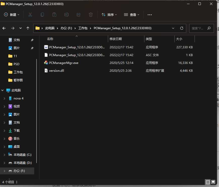Click 办公 (F:) in the address breadcrumb
The image size is (219, 187).
coord(66,28)
